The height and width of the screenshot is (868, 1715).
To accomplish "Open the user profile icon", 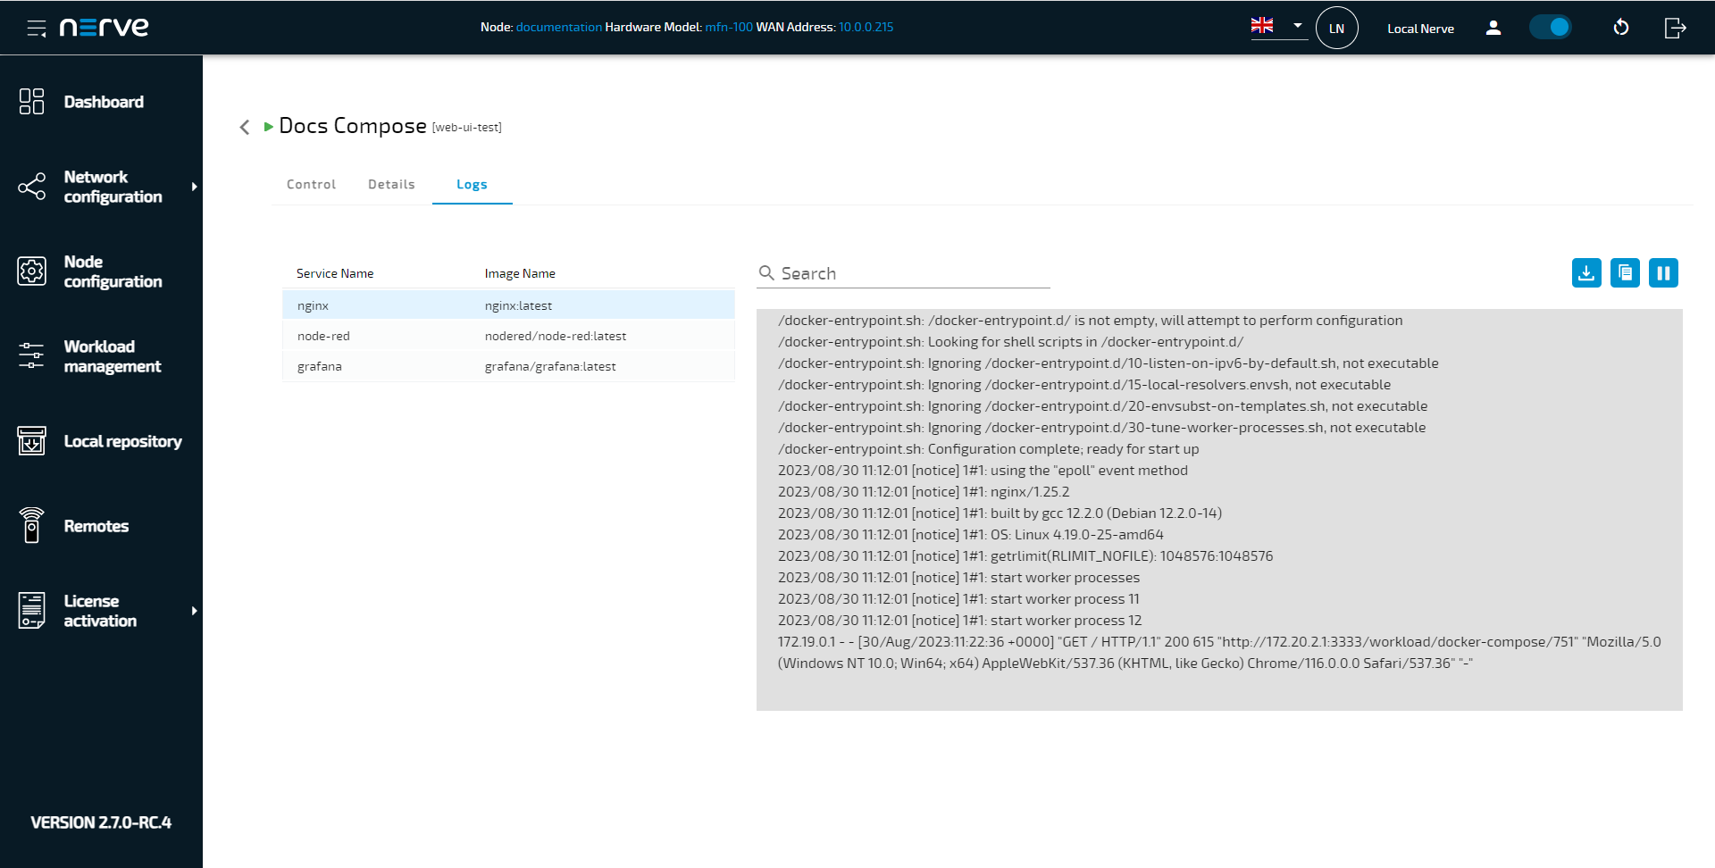I will point(1493,28).
